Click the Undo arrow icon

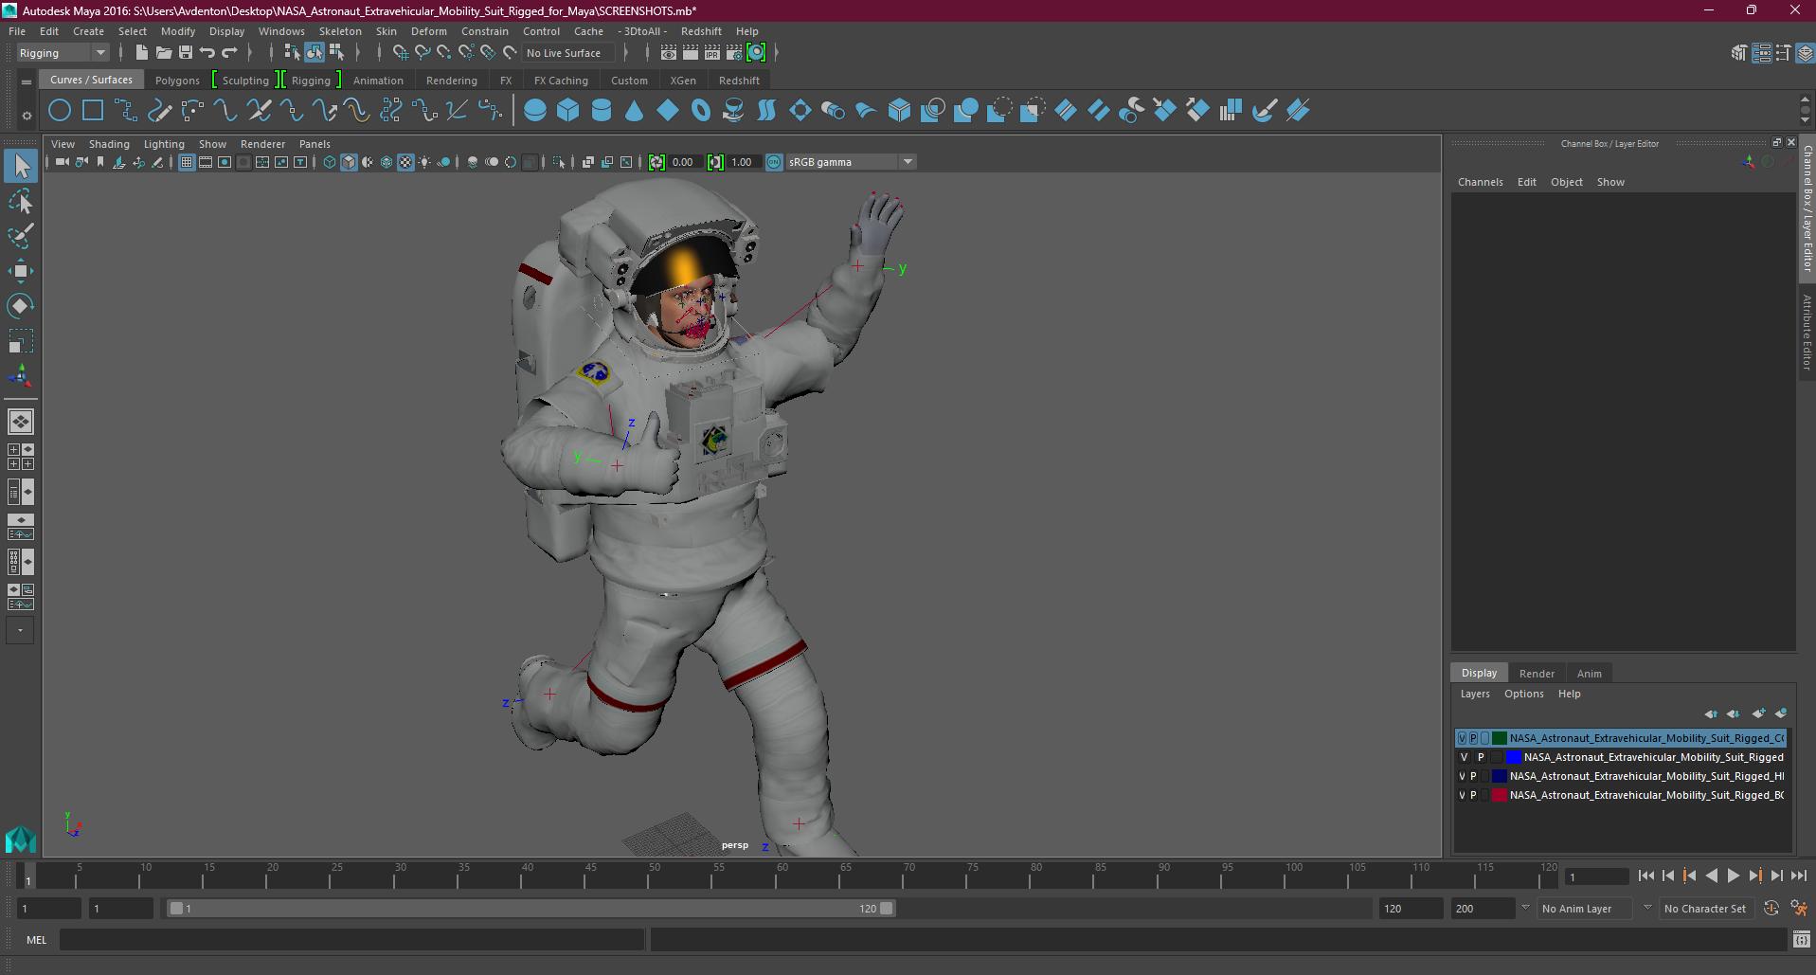click(207, 53)
